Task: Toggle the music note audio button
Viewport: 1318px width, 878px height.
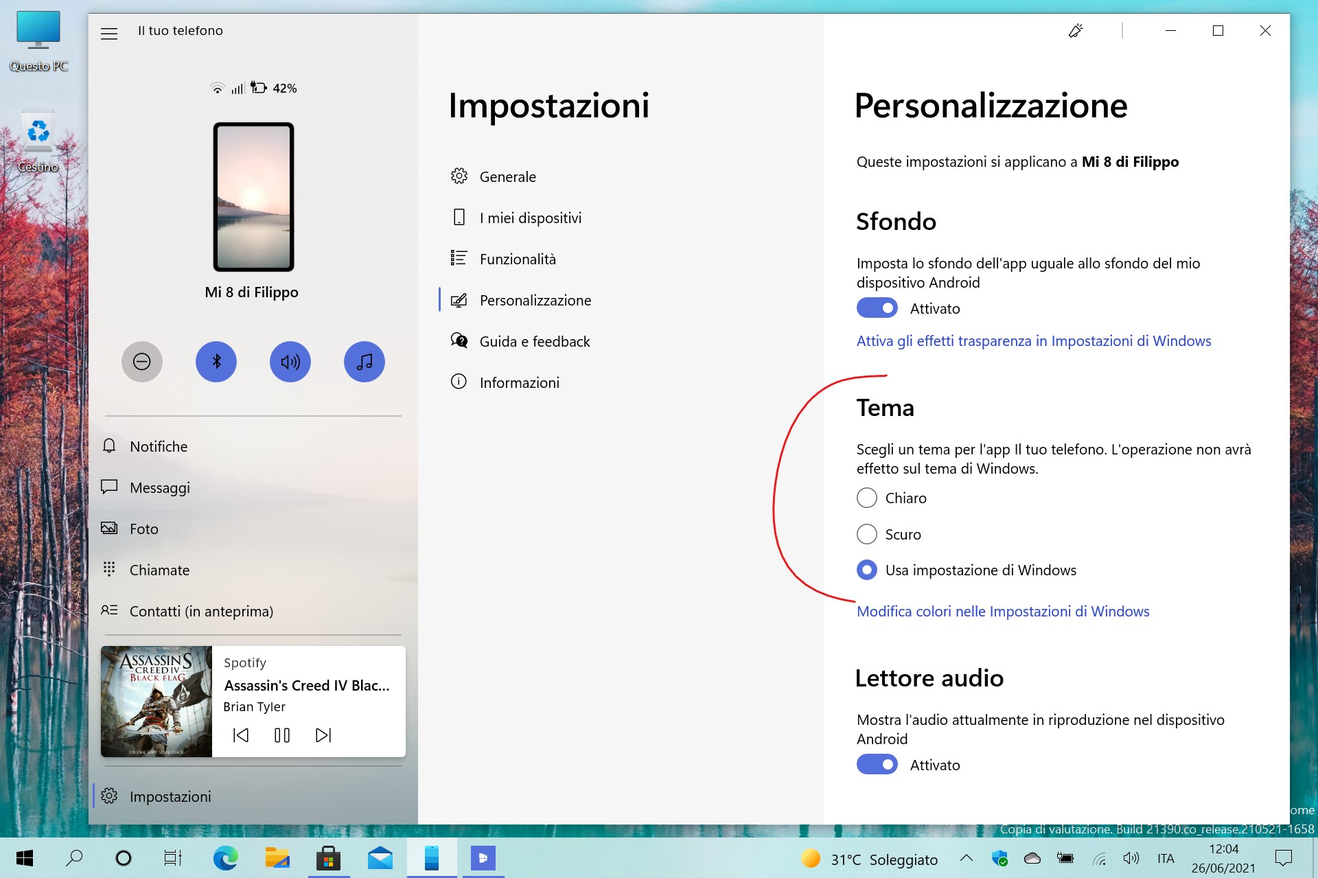Action: tap(365, 362)
